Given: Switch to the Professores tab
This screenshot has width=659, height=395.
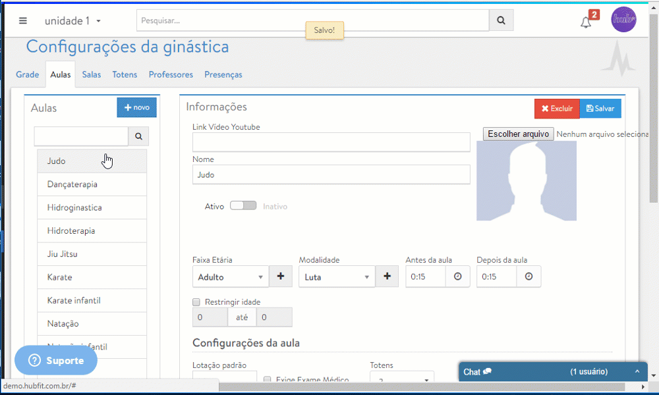Looking at the screenshot, I should click(171, 74).
